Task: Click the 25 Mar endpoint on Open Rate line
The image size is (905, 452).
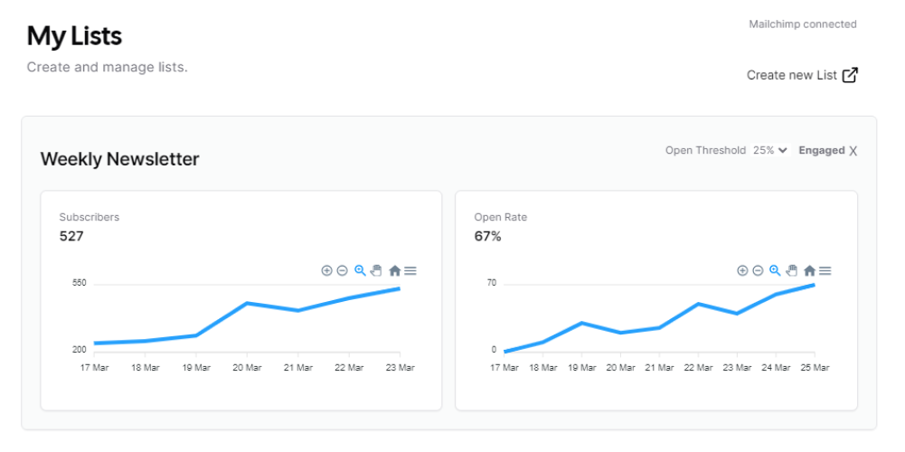Action: click(814, 286)
